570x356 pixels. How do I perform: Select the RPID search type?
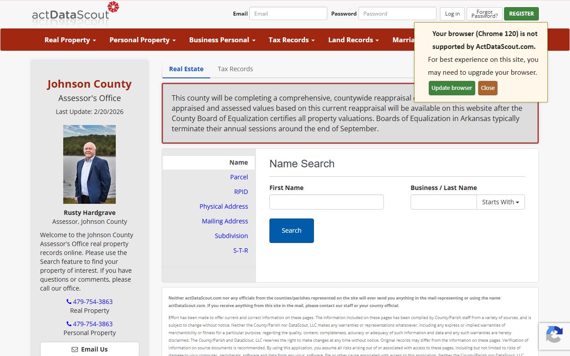(x=241, y=192)
